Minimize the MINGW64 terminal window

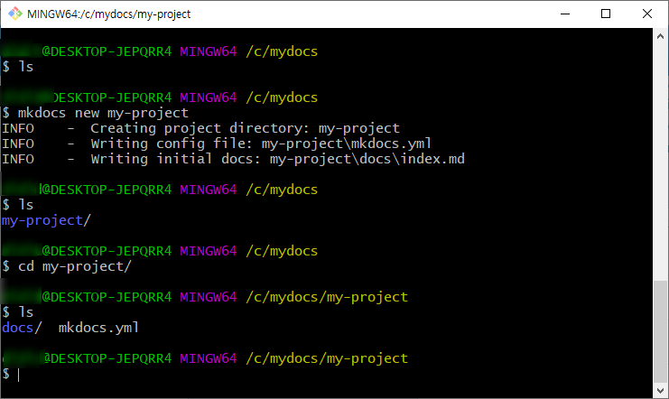click(x=565, y=14)
